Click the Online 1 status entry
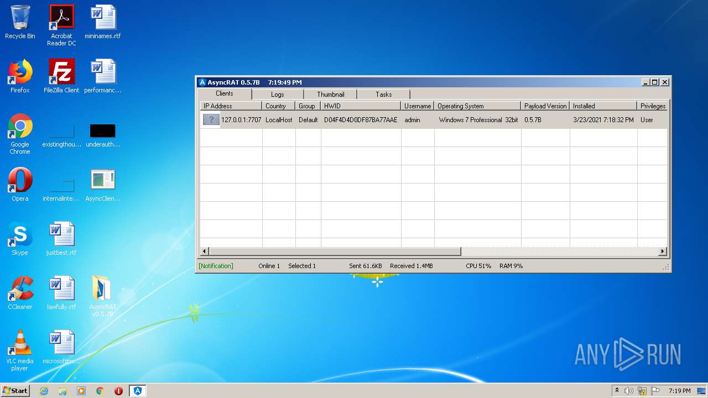Image resolution: width=708 pixels, height=398 pixels. click(269, 266)
